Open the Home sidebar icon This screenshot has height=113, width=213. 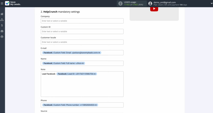[2, 14]
